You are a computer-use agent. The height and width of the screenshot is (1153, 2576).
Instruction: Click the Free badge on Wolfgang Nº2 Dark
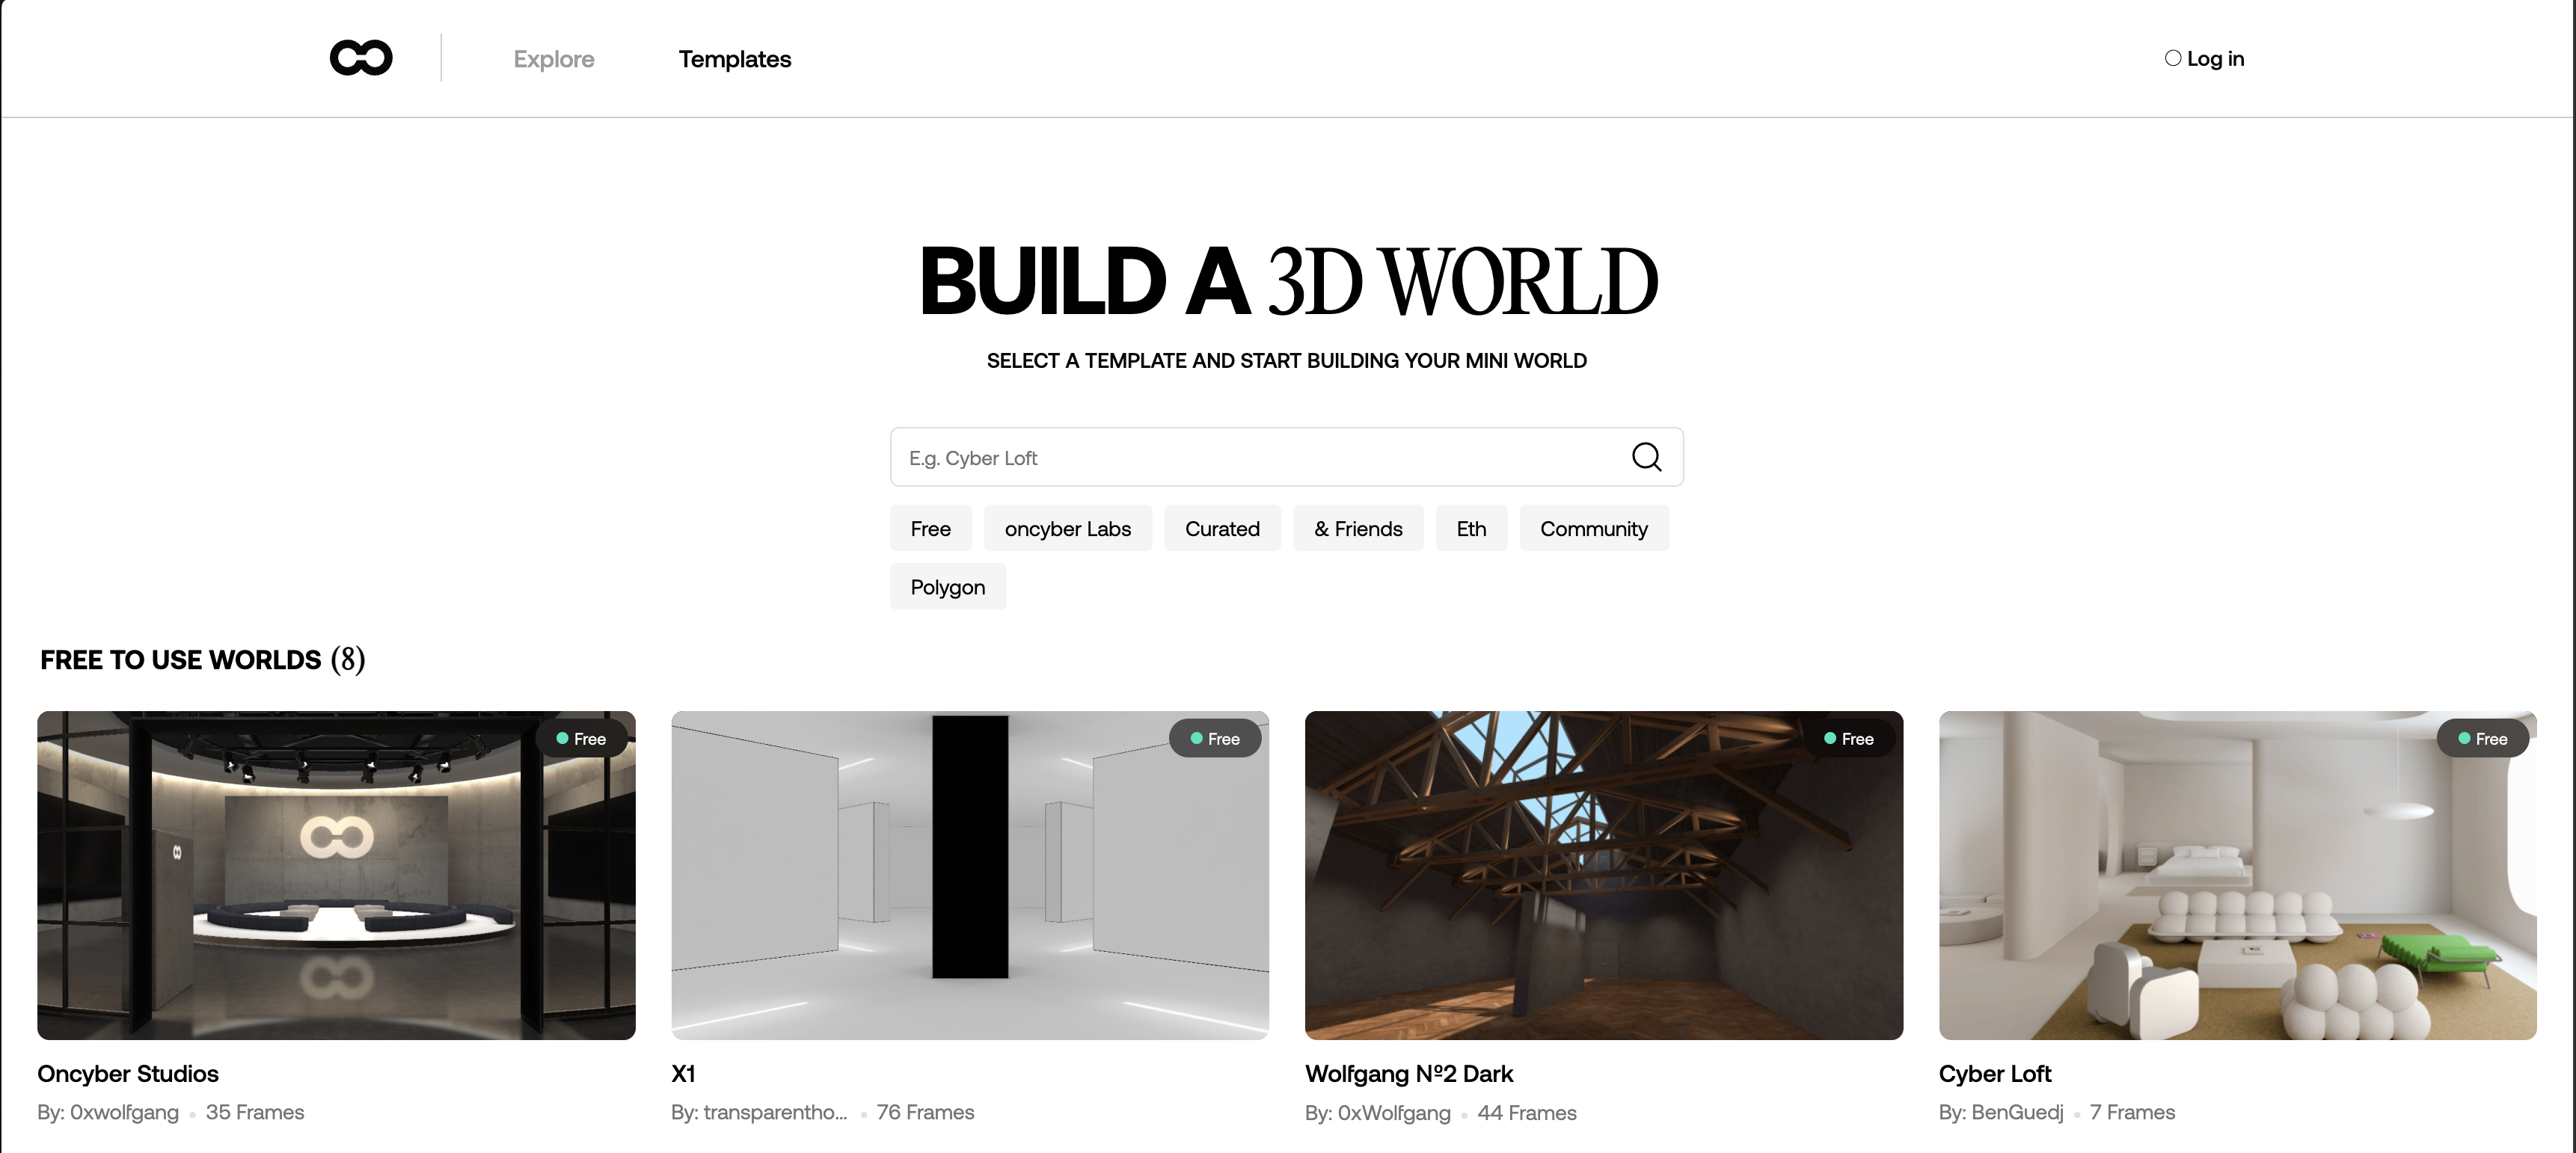click(x=1849, y=739)
